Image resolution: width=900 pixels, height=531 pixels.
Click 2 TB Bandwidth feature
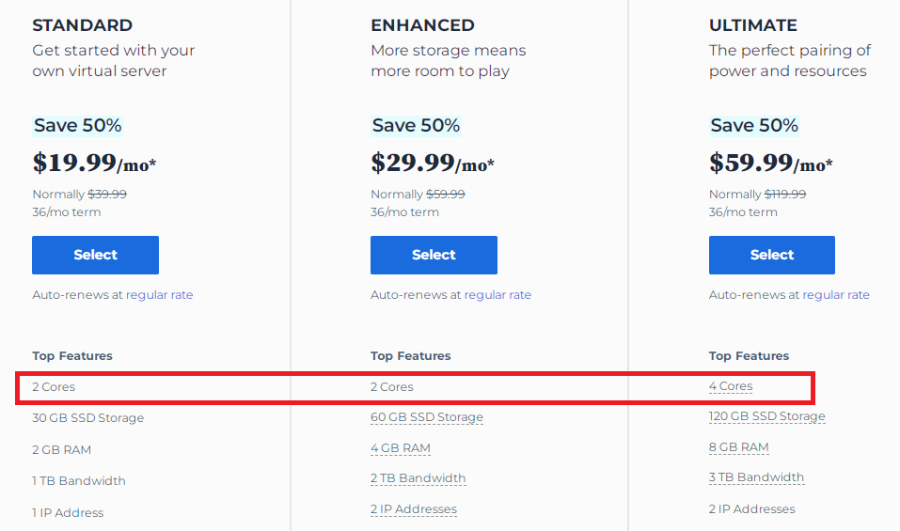click(x=418, y=478)
